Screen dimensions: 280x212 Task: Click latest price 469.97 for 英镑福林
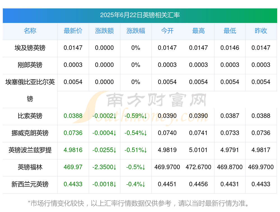click(73, 167)
